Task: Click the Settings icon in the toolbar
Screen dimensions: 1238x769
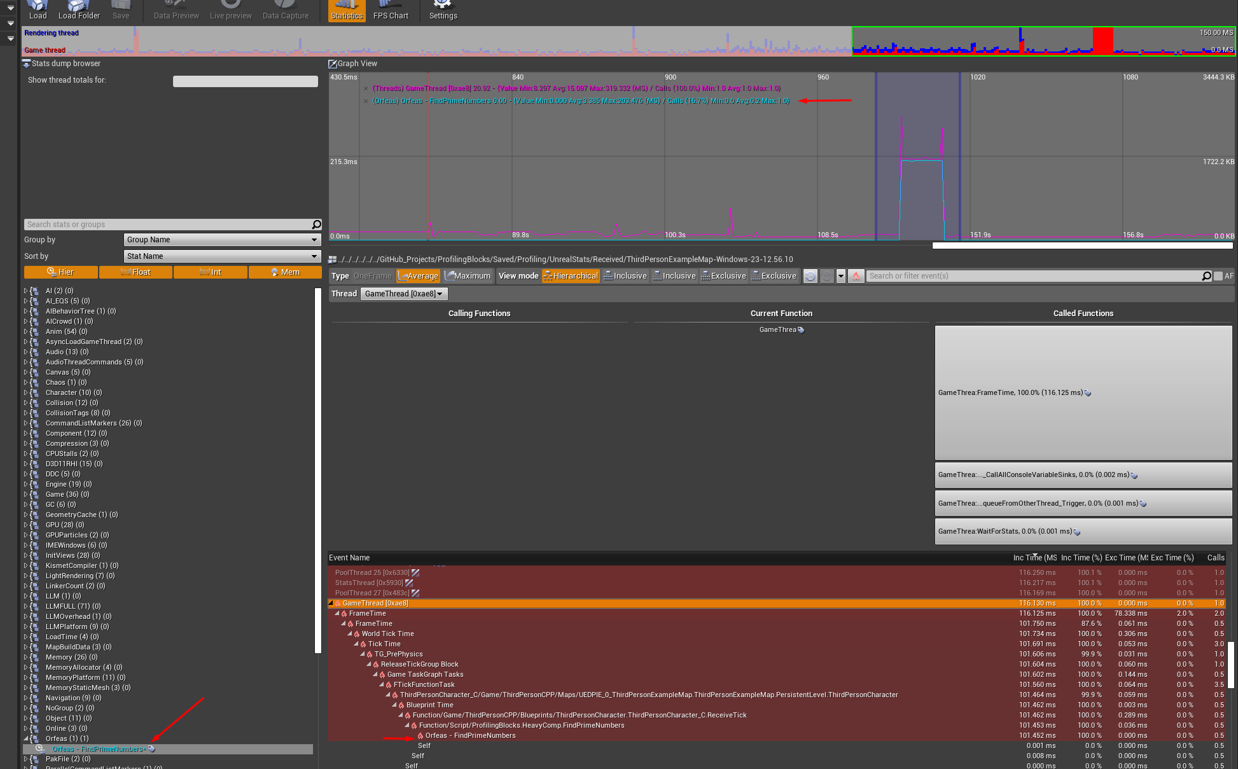Action: [x=443, y=11]
